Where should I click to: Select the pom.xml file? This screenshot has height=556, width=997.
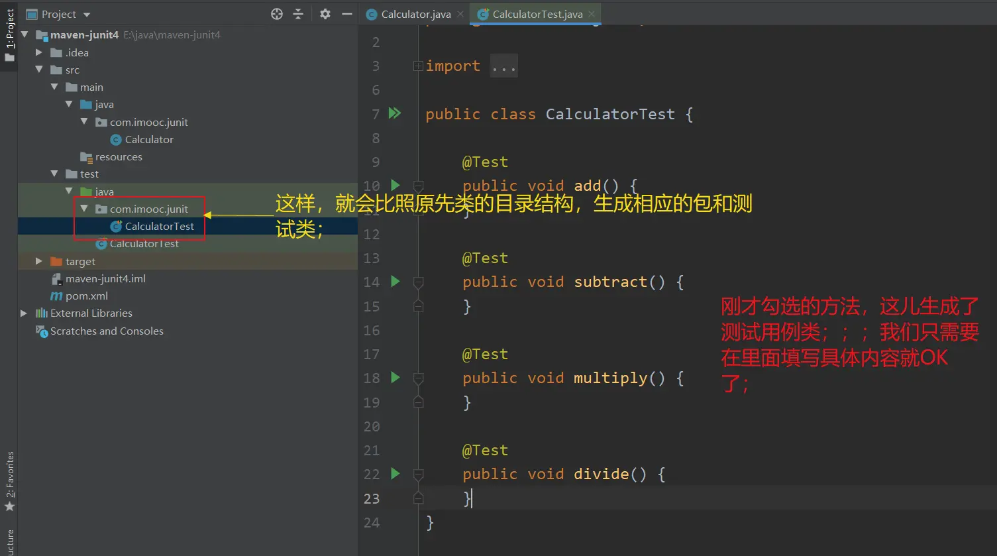[86, 296]
